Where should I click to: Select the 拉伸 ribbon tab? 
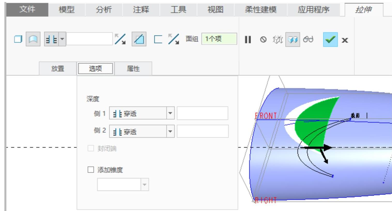click(x=364, y=10)
